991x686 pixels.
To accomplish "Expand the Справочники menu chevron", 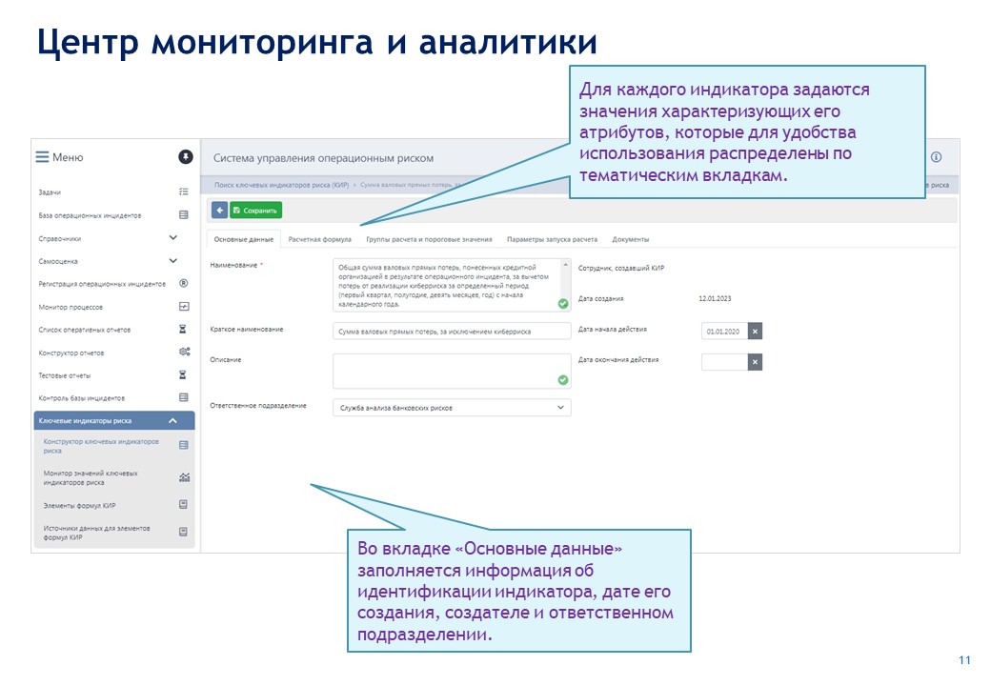I will pos(173,237).
